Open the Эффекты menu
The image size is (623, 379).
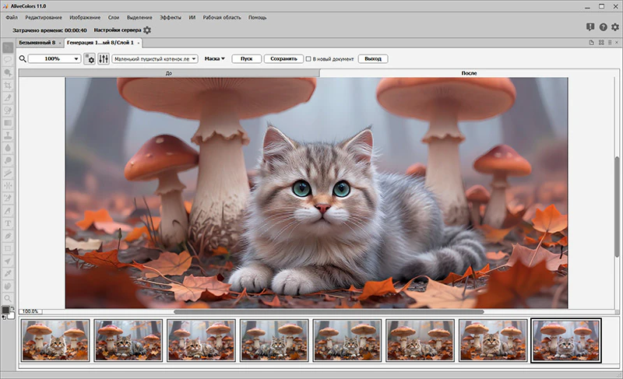(171, 17)
